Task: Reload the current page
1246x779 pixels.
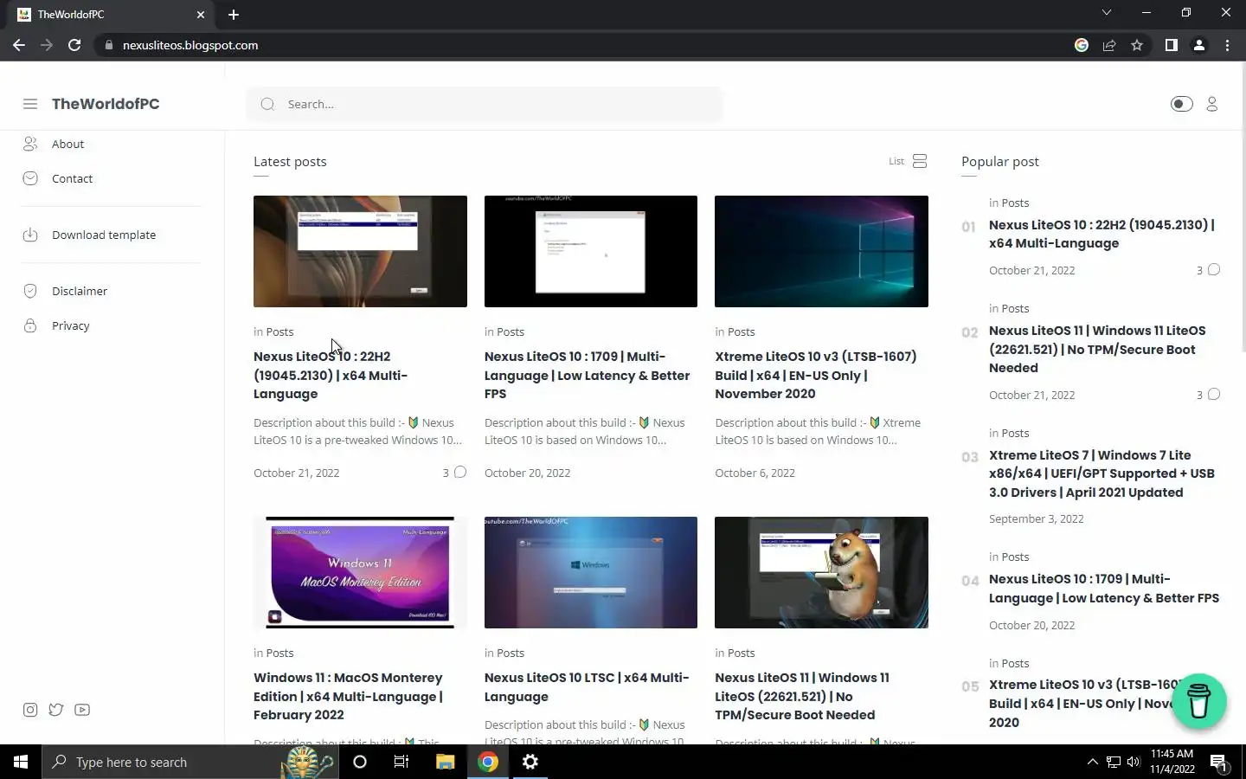Action: 74,45
